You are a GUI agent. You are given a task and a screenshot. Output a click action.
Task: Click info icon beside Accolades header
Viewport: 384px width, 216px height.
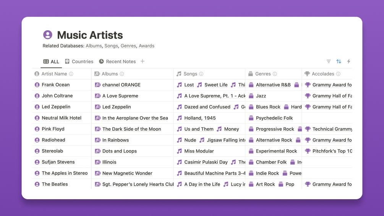pos(338,74)
